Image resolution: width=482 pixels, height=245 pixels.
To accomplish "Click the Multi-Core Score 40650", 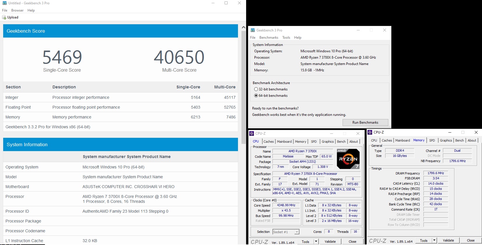I will pyautogui.click(x=179, y=57).
